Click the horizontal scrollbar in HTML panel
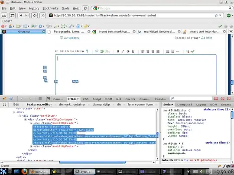The image size is (234, 175). pyautogui.click(x=92, y=162)
